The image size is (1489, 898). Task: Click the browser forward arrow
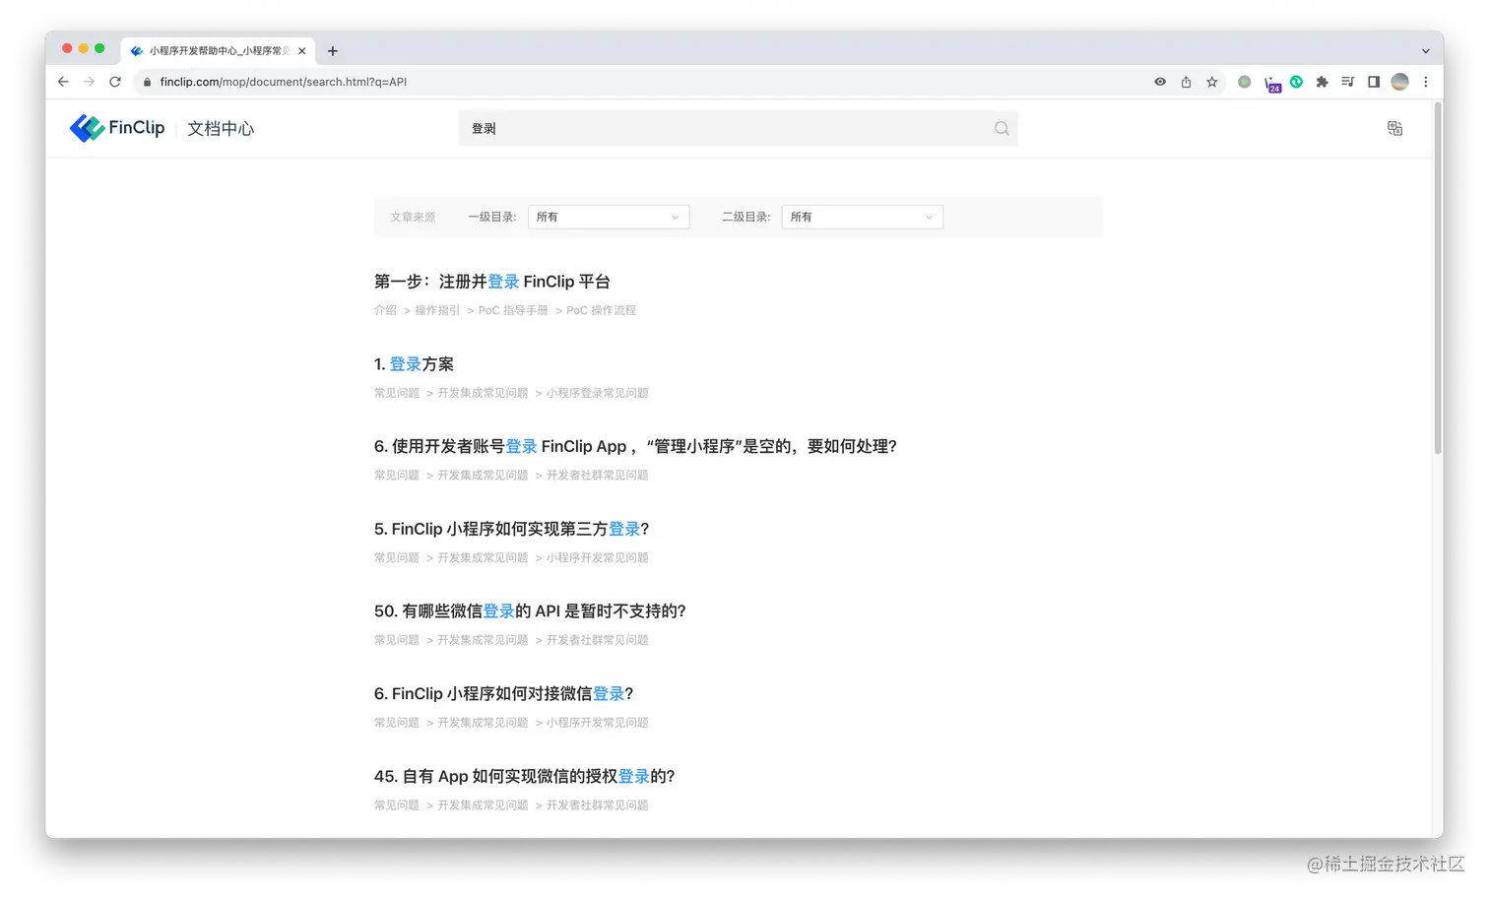tap(89, 82)
